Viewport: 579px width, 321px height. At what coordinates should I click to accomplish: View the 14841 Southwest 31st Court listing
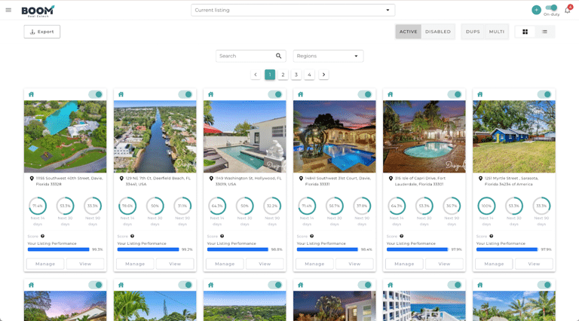(x=354, y=264)
